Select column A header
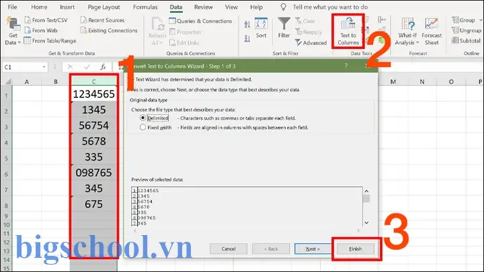The image size is (484, 272). point(26,82)
